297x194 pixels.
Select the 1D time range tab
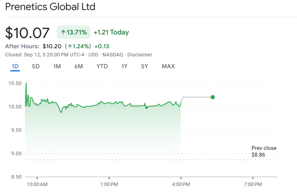(15, 66)
